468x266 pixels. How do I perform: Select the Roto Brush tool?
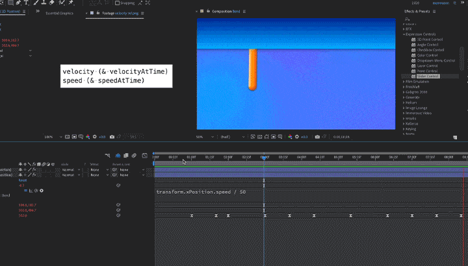coord(62,3)
